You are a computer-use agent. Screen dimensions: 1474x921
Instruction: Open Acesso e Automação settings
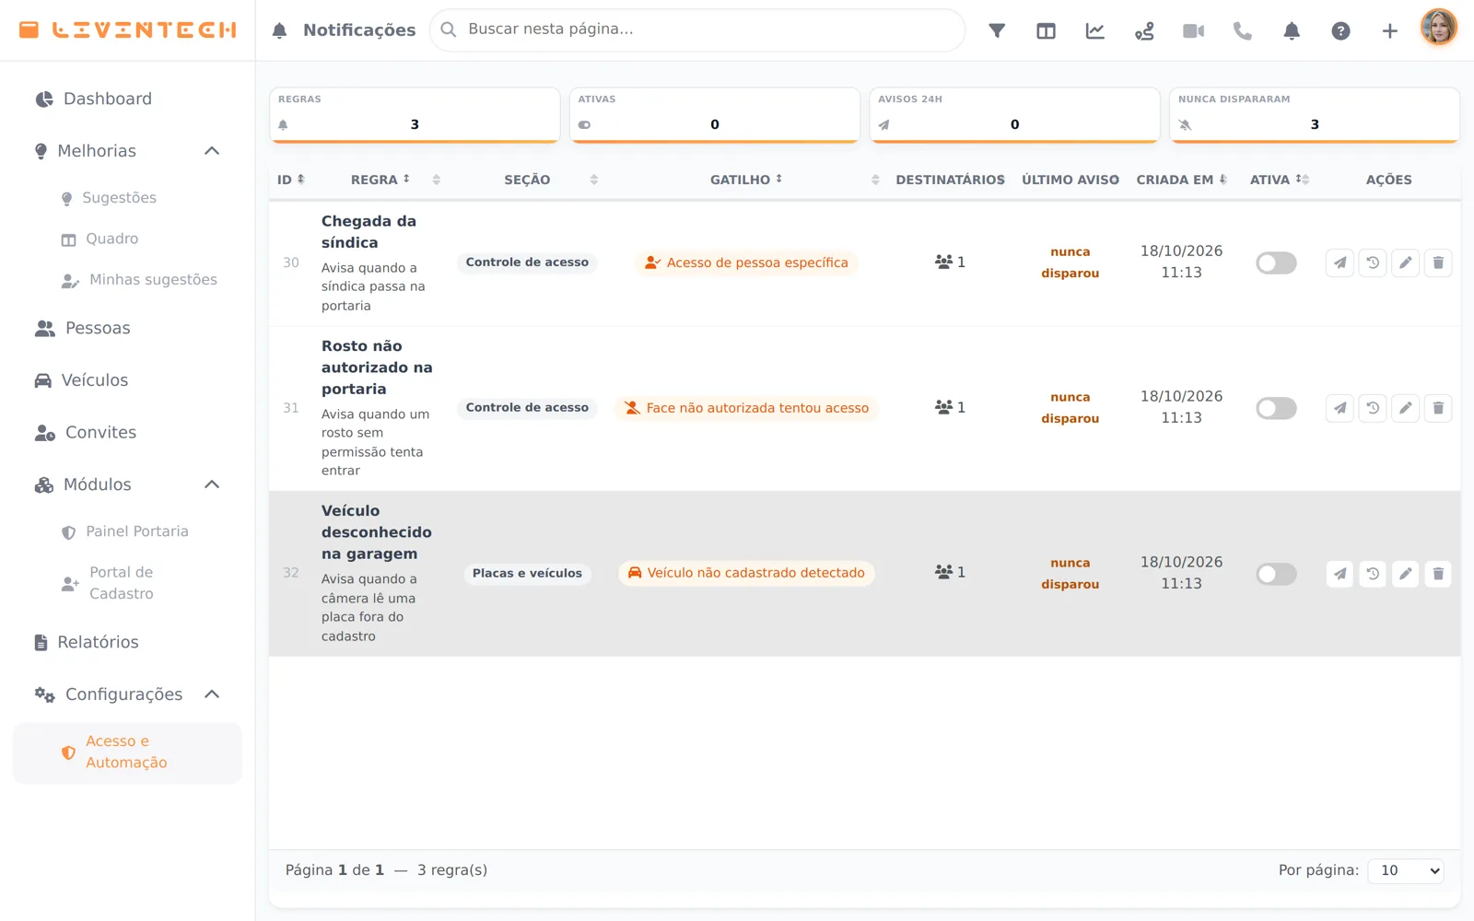tap(127, 752)
